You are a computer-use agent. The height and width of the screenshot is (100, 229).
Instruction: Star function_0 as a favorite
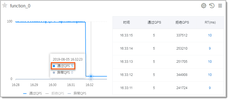5,5
